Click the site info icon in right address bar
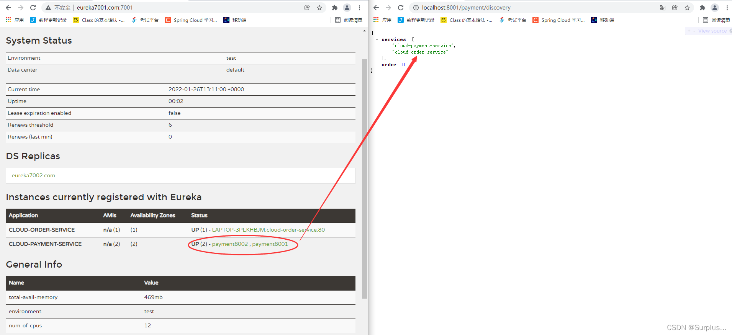The width and height of the screenshot is (732, 335). [x=416, y=8]
